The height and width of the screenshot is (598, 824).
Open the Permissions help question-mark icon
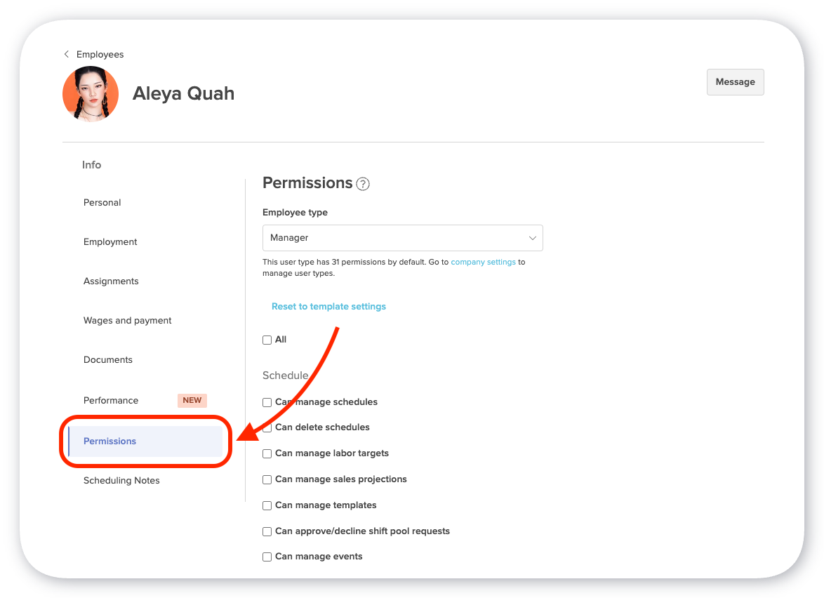coord(363,184)
